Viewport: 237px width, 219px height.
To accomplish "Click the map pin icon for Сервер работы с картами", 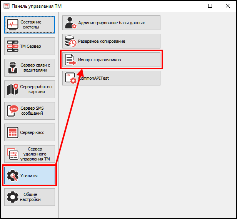I will coord(13,90).
